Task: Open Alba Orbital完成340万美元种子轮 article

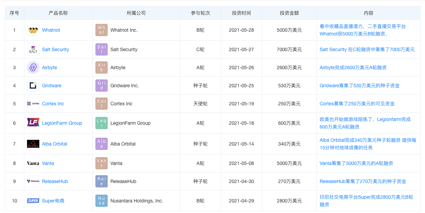Action: pos(368,144)
